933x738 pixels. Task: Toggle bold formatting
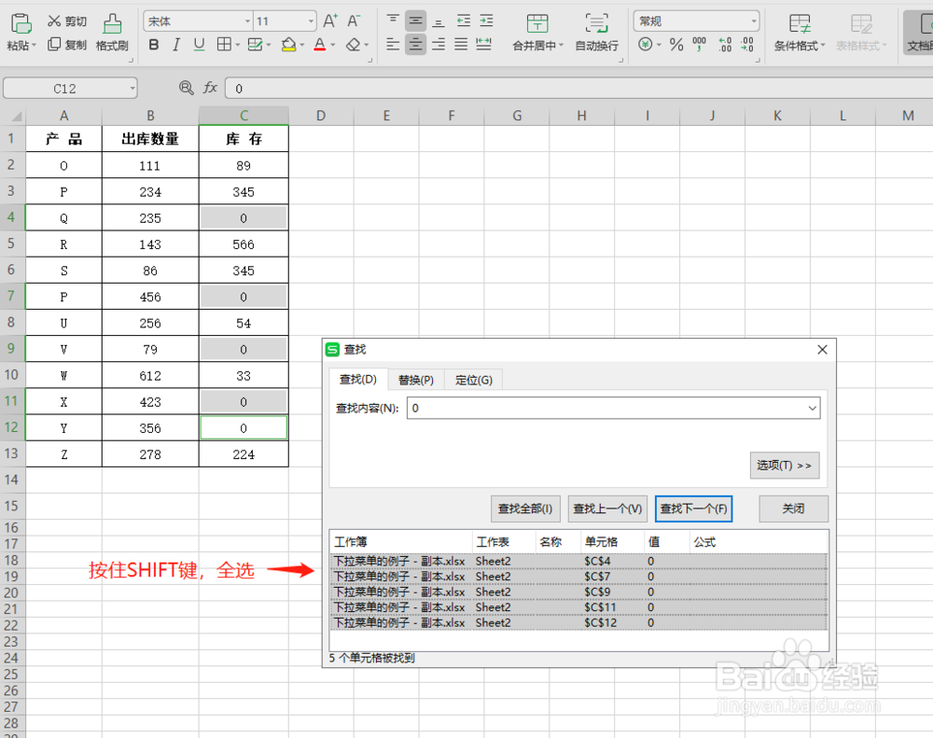[x=152, y=44]
